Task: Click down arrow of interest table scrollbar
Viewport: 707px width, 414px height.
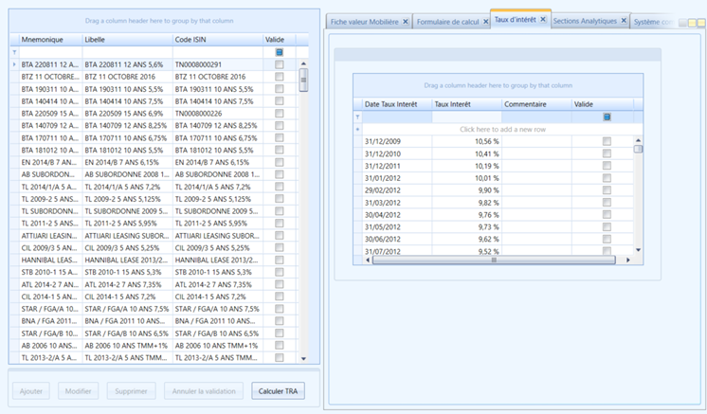Action: (638, 250)
